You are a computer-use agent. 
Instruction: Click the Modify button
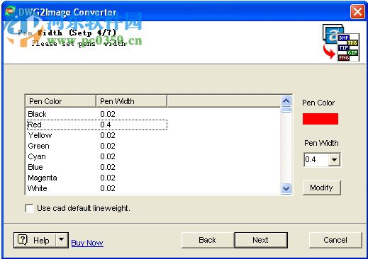coord(321,188)
